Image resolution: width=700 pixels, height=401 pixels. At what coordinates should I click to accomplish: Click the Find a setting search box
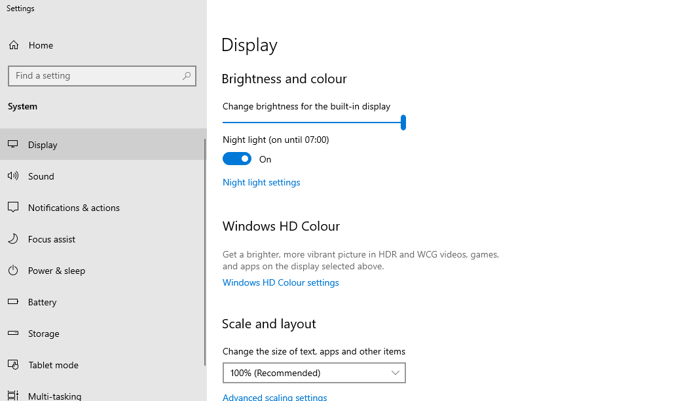pyautogui.click(x=95, y=76)
